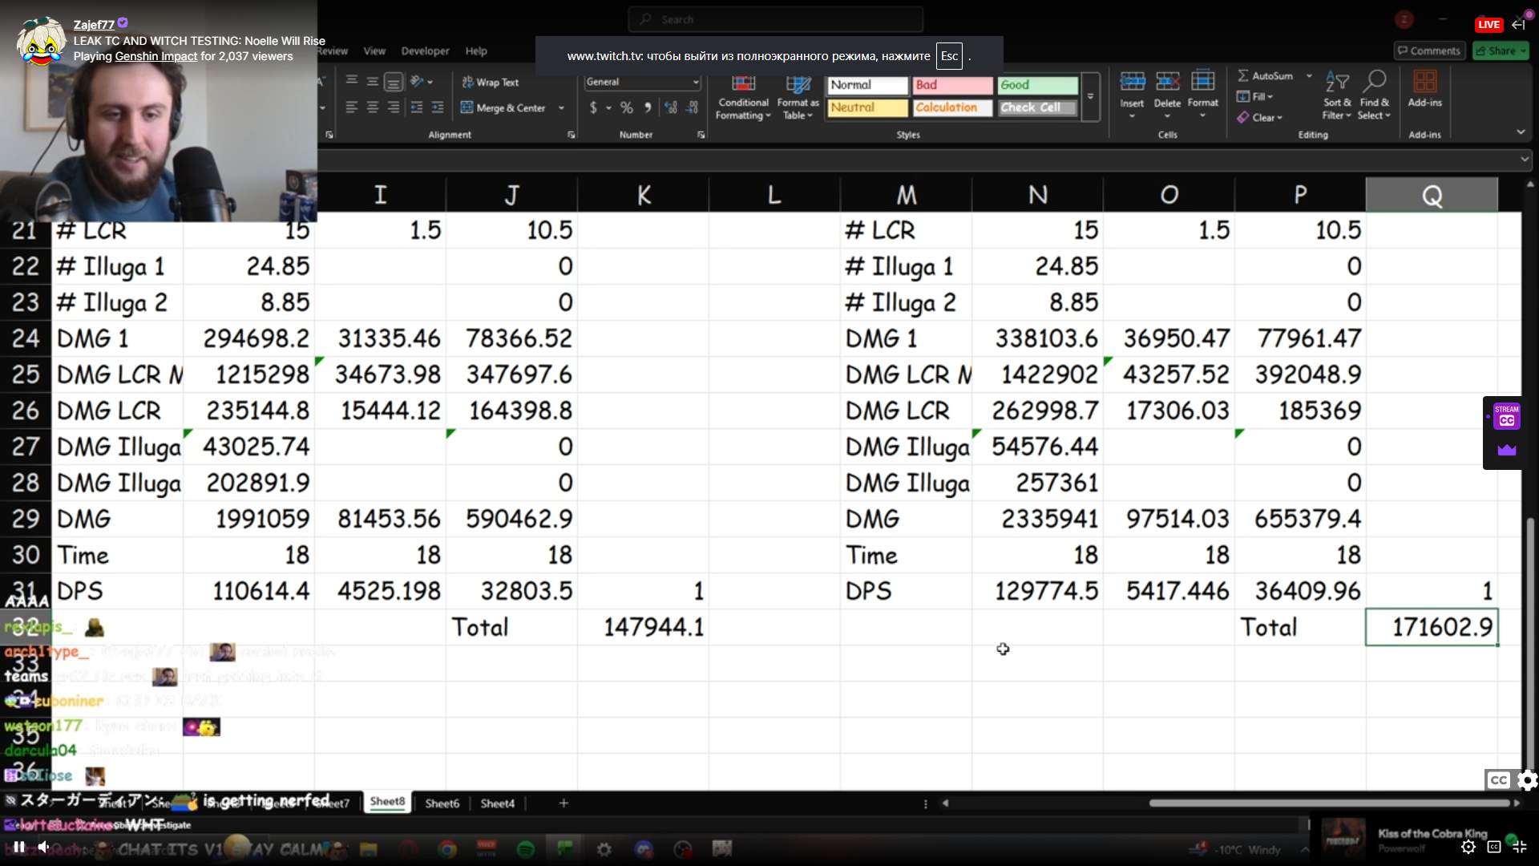This screenshot has width=1539, height=866.
Task: Click the Find & Select magnifier icon
Action: click(1375, 83)
